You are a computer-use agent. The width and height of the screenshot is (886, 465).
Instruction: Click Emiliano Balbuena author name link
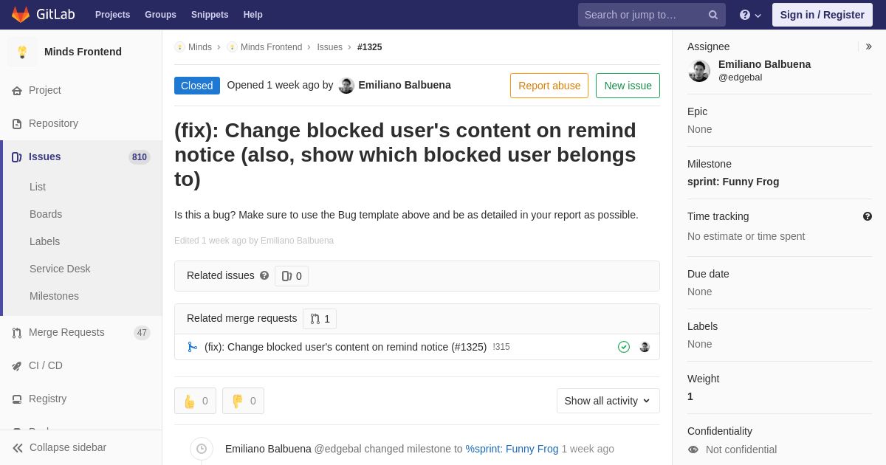pyautogui.click(x=405, y=85)
